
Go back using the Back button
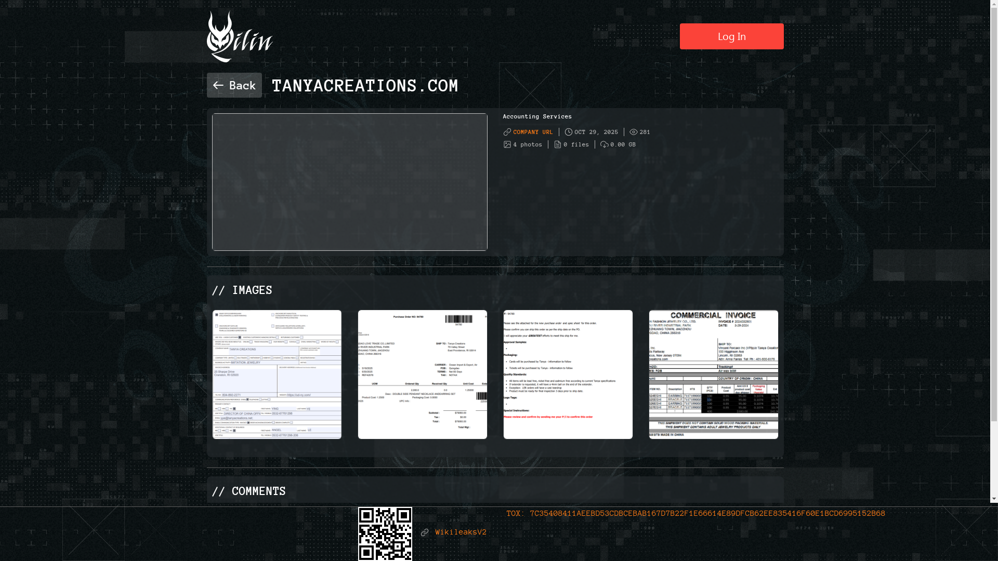(234, 85)
